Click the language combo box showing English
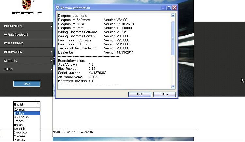Screen dimensions: 245x142 (27, 104)
